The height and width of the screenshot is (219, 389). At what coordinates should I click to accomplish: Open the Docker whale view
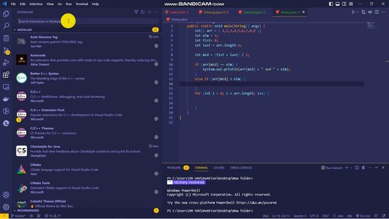6,99
